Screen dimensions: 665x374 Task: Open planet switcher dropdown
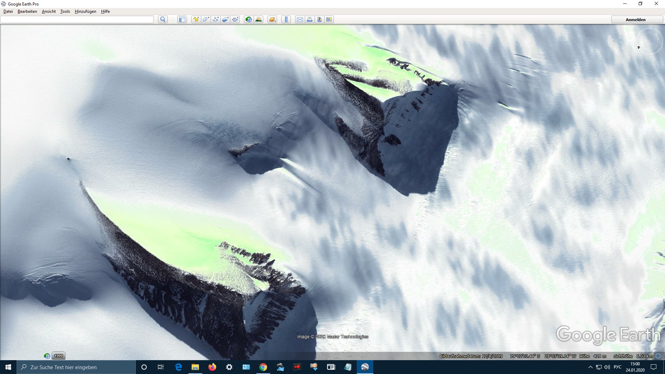coord(272,19)
